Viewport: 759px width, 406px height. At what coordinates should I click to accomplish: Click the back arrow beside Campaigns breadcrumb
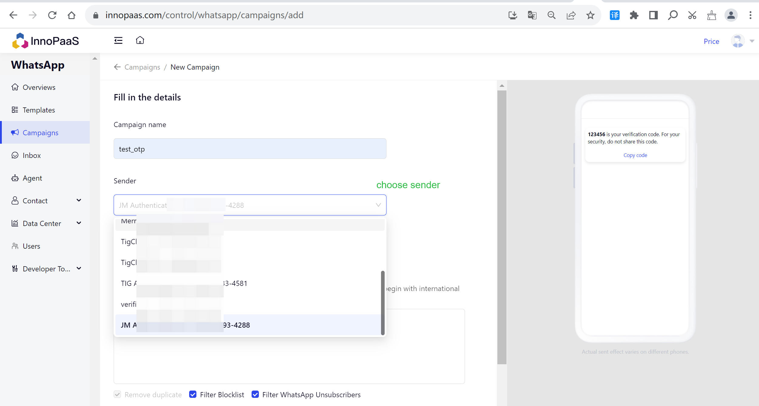click(x=117, y=67)
